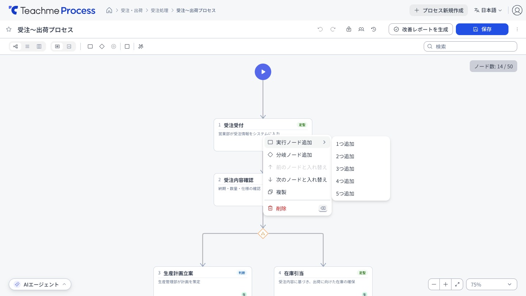
Task: Switch to list view mode
Action: click(x=27, y=46)
